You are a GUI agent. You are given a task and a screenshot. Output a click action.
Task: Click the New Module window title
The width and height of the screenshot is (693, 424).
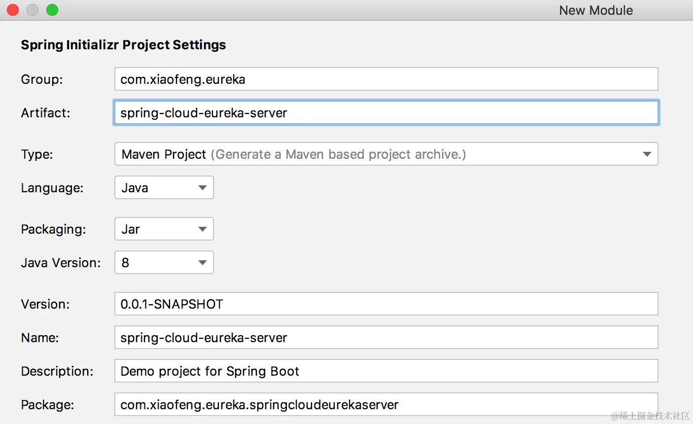point(595,10)
